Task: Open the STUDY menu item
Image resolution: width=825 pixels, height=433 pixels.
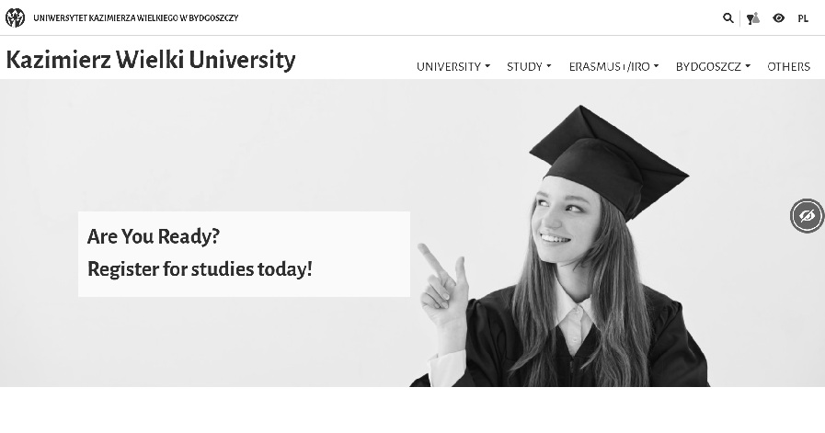Action: tap(524, 66)
